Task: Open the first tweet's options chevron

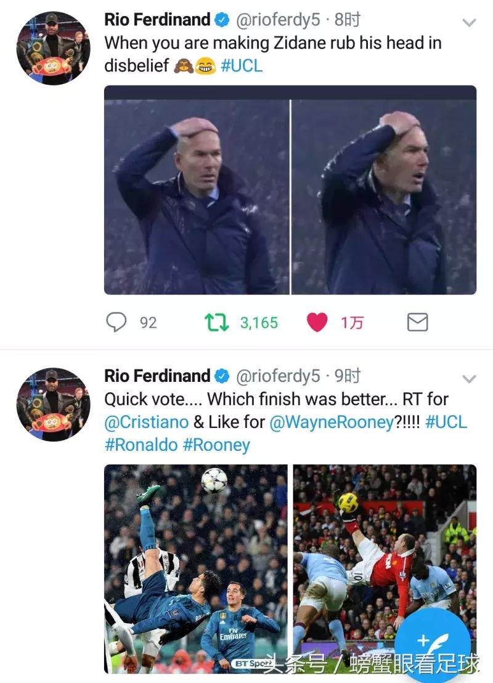Action: [469, 23]
